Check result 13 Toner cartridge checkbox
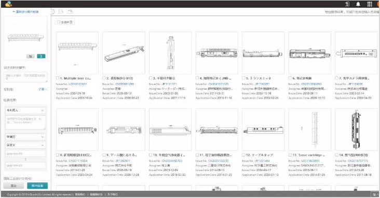 (x=290, y=155)
